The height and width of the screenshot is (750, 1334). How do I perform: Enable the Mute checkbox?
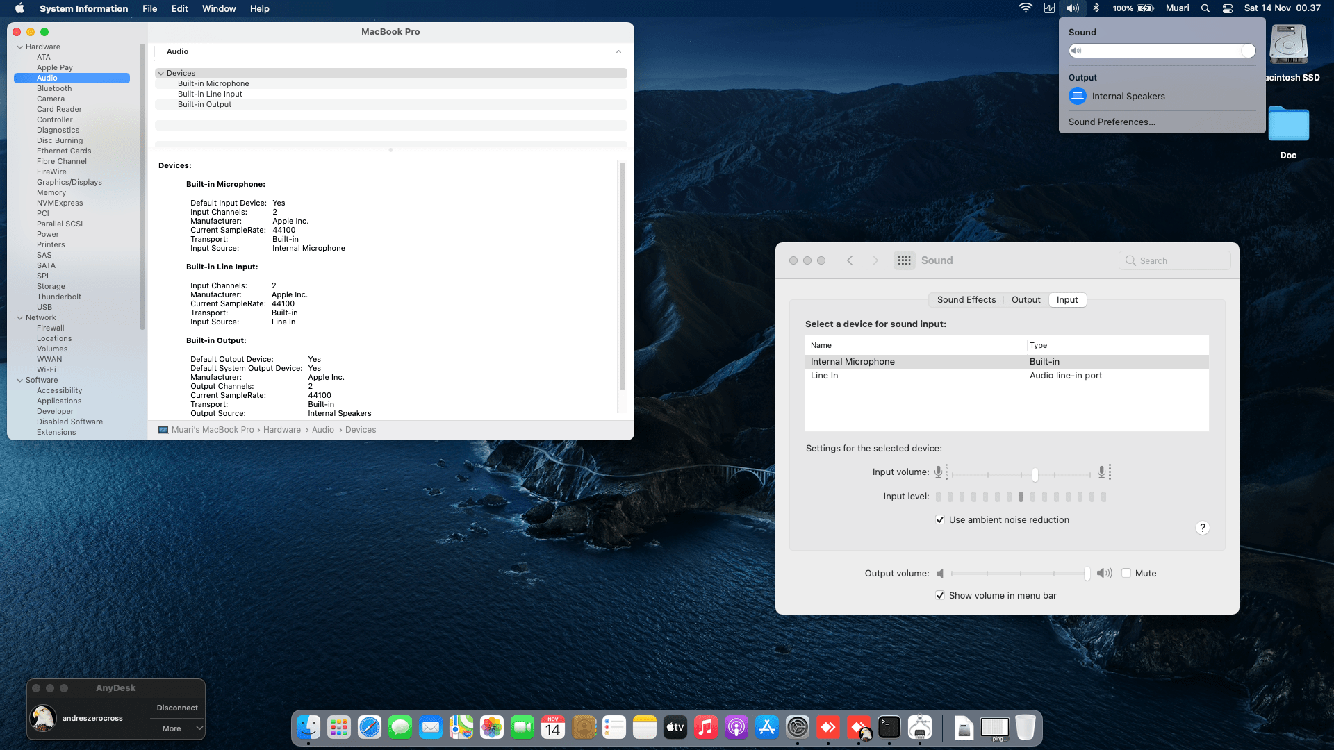[1126, 573]
